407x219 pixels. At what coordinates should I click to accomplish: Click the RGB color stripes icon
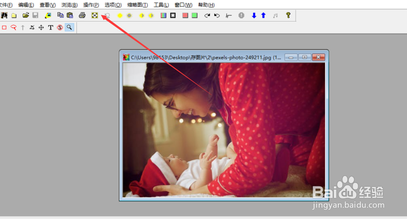click(x=163, y=15)
